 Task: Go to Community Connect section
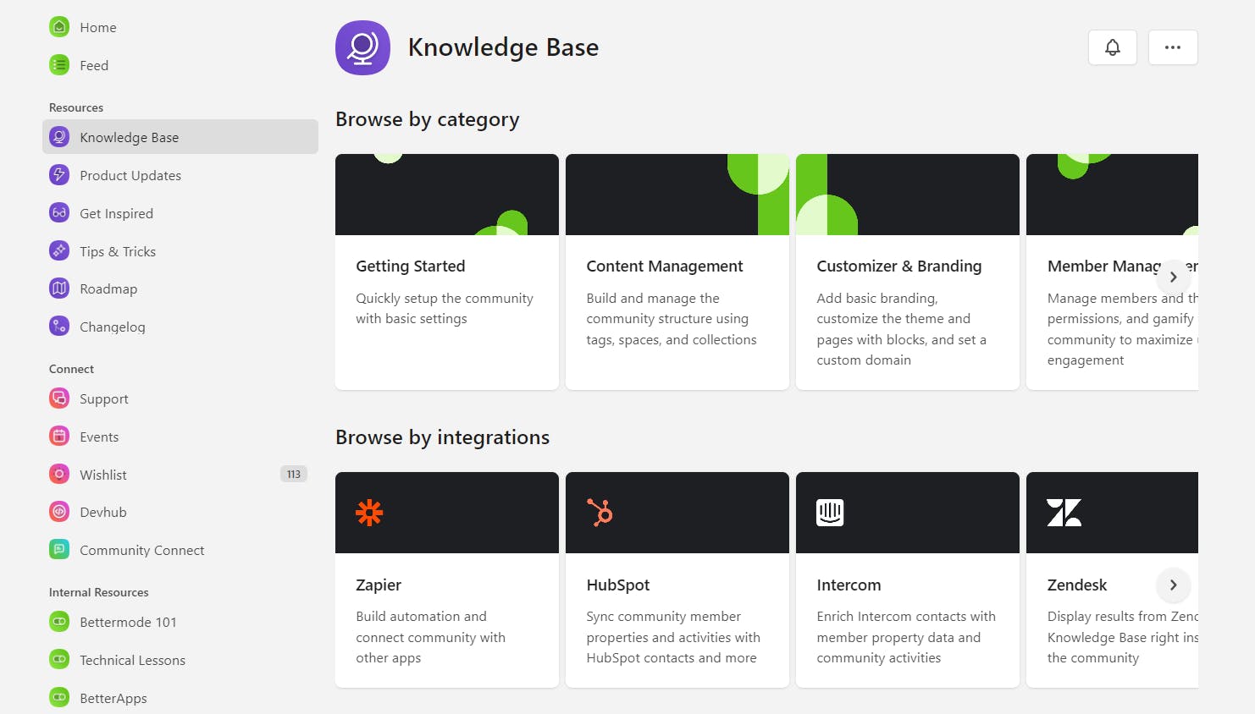click(x=141, y=550)
